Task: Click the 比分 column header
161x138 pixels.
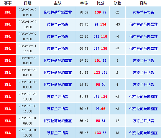Action: pos(101,3)
